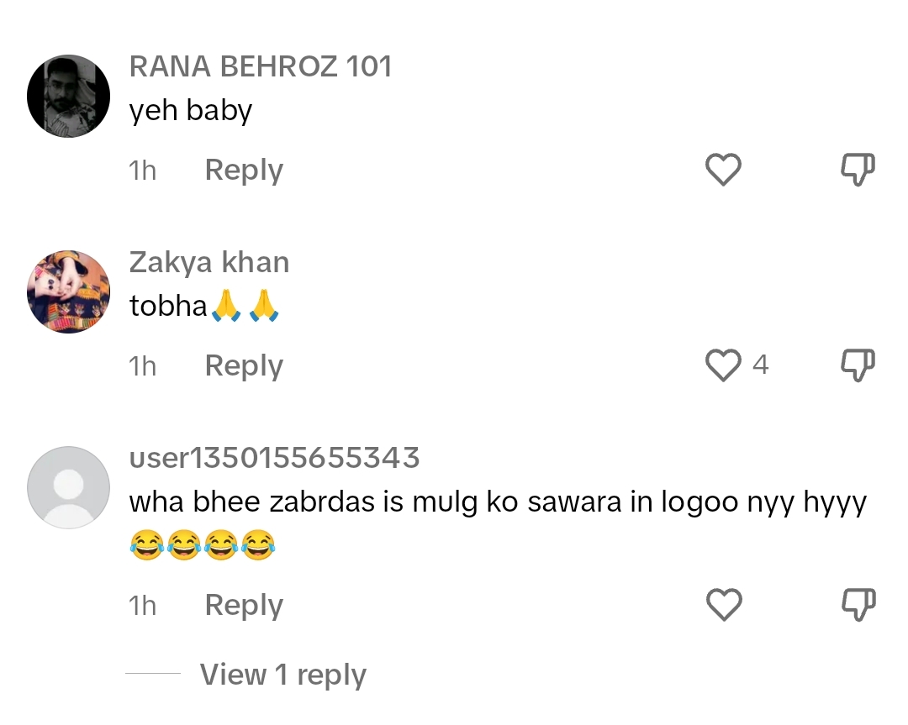908x725 pixels.
Task: Expand View 1 reply thread
Action: point(282,675)
